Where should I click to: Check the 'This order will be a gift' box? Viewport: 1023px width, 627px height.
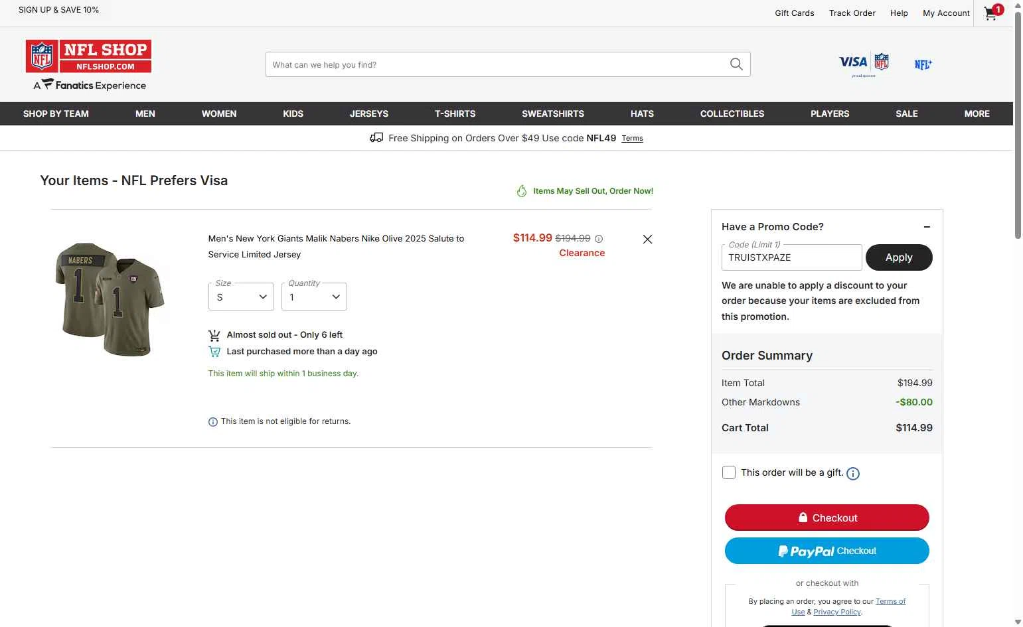click(729, 472)
